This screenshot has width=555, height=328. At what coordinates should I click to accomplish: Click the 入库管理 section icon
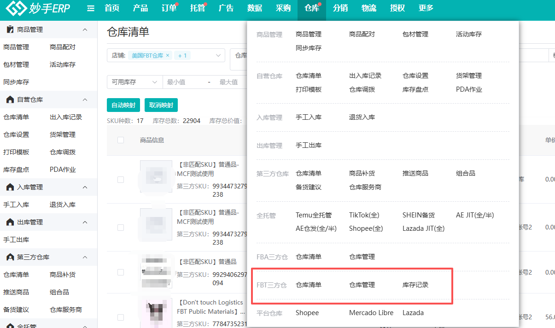[x=11, y=187]
